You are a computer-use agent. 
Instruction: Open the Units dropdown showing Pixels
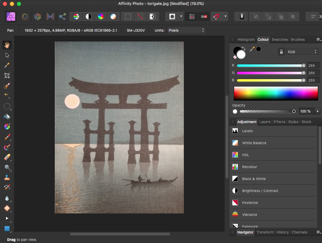187,30
